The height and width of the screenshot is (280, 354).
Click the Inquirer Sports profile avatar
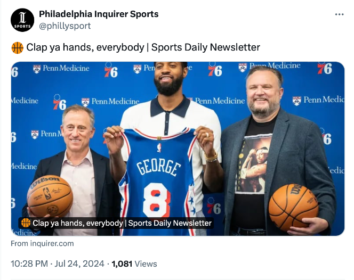point(22,20)
